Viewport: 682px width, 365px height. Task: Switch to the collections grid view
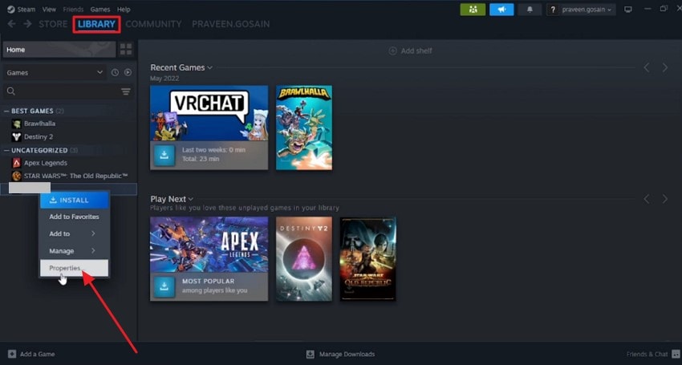[x=126, y=49]
